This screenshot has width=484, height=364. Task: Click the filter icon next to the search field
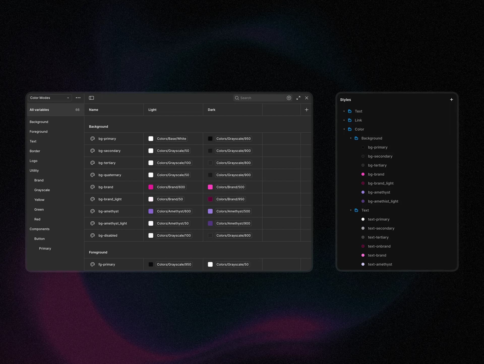pos(289,98)
